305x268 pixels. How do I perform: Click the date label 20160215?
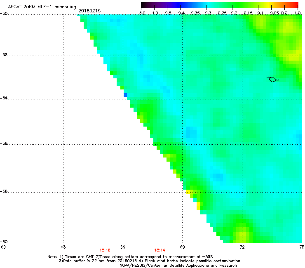point(89,11)
